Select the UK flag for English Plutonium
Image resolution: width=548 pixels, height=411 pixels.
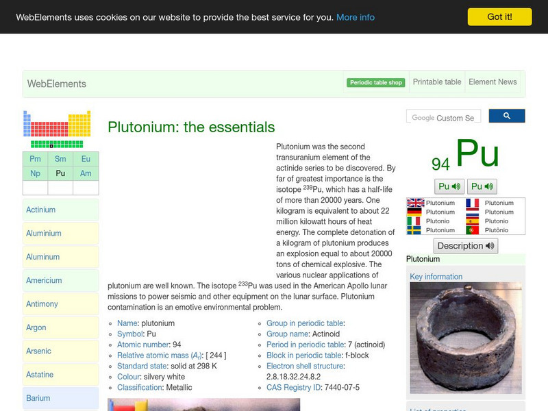(414, 203)
